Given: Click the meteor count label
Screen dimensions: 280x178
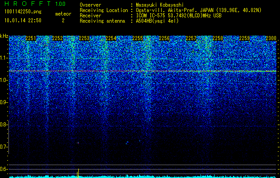Looking at the screenshot, I should pyautogui.click(x=63, y=14).
